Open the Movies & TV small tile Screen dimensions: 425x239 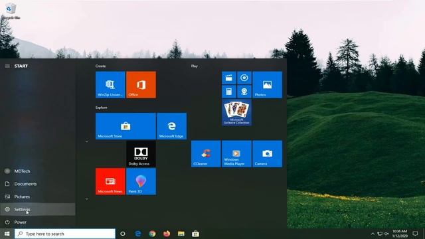coord(228,78)
